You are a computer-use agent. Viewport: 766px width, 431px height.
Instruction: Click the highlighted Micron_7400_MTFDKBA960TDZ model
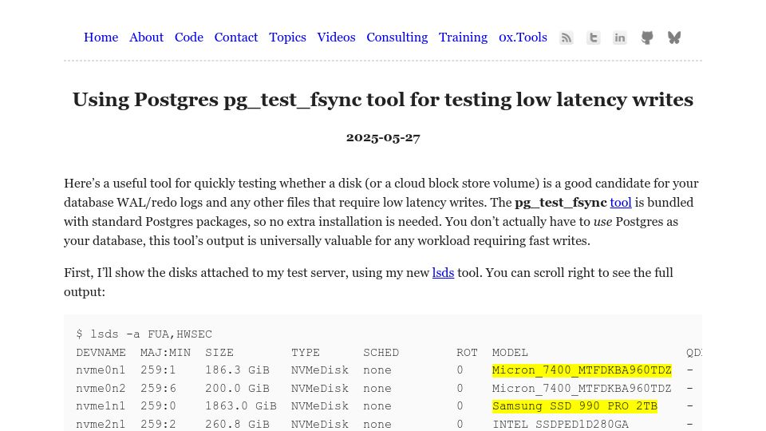pos(582,370)
